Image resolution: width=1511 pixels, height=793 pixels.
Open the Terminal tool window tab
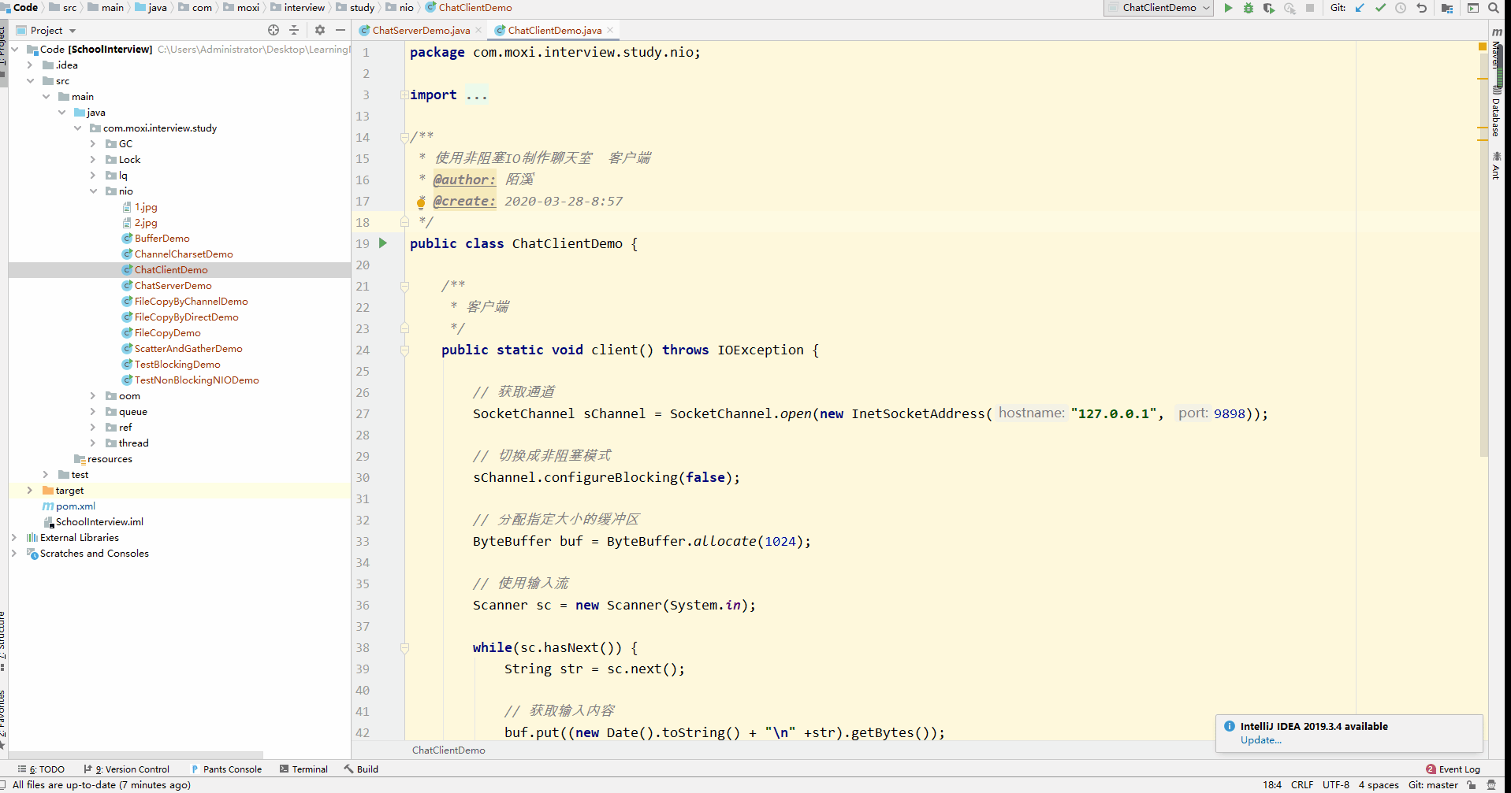click(x=303, y=769)
